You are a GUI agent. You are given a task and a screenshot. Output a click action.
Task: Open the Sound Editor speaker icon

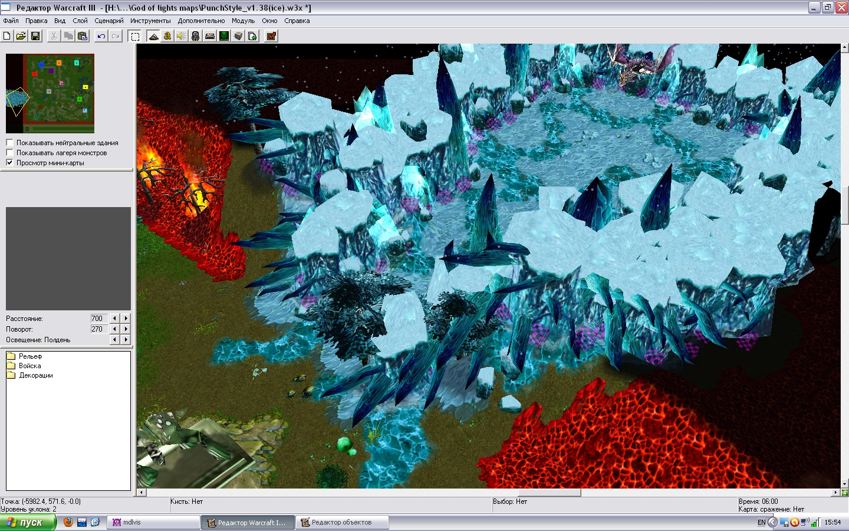[x=182, y=36]
